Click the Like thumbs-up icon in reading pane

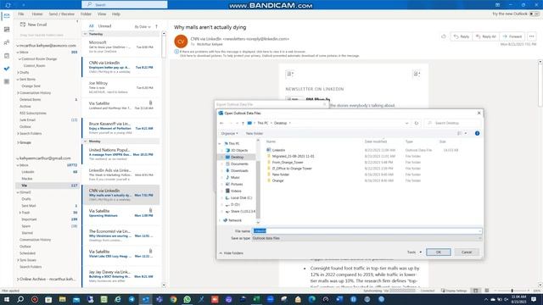click(444, 36)
